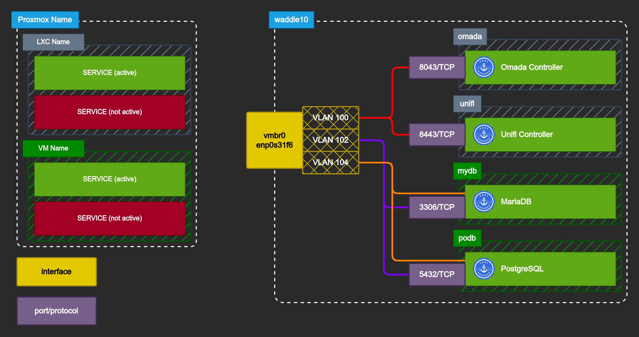
Task: Click the cert-manager icon beside PostgreSQL
Action: pos(484,269)
